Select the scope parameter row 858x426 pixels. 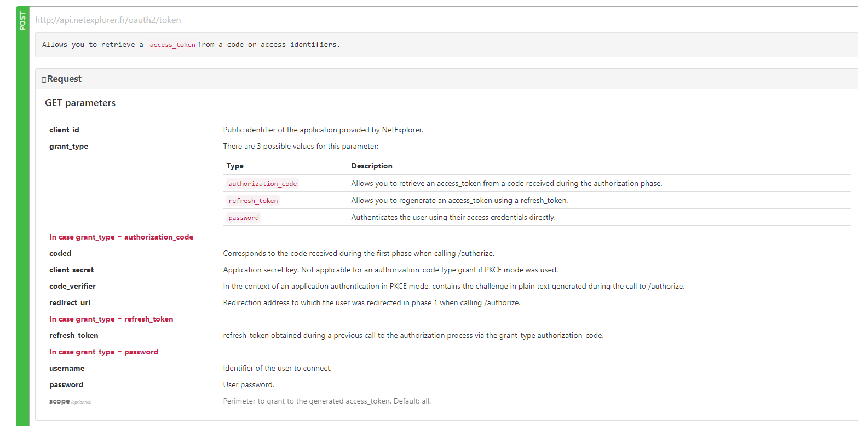point(59,401)
